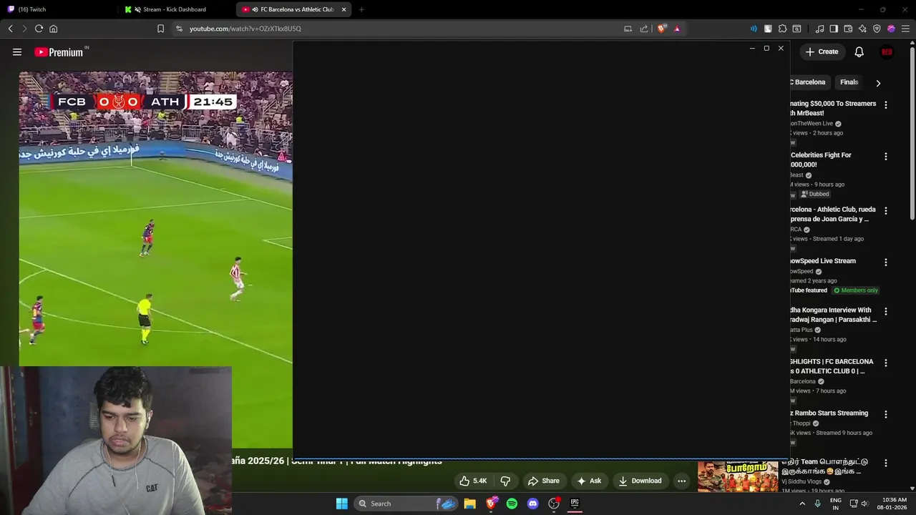Open options for Celebrities Fight video

pos(885,156)
